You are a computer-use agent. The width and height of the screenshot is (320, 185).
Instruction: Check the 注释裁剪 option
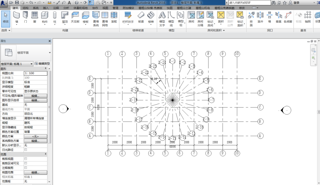pos(25,168)
